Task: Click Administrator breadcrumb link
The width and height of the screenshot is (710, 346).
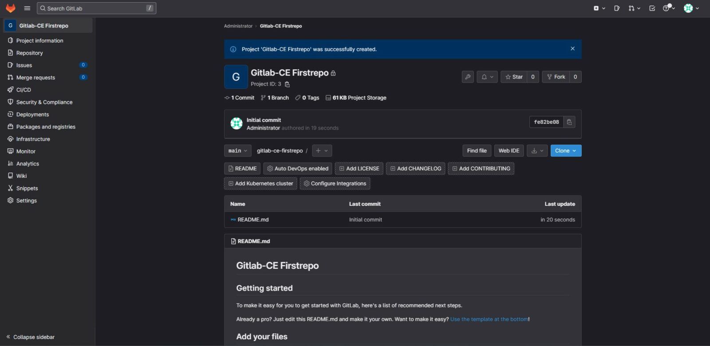Action: pos(238,26)
